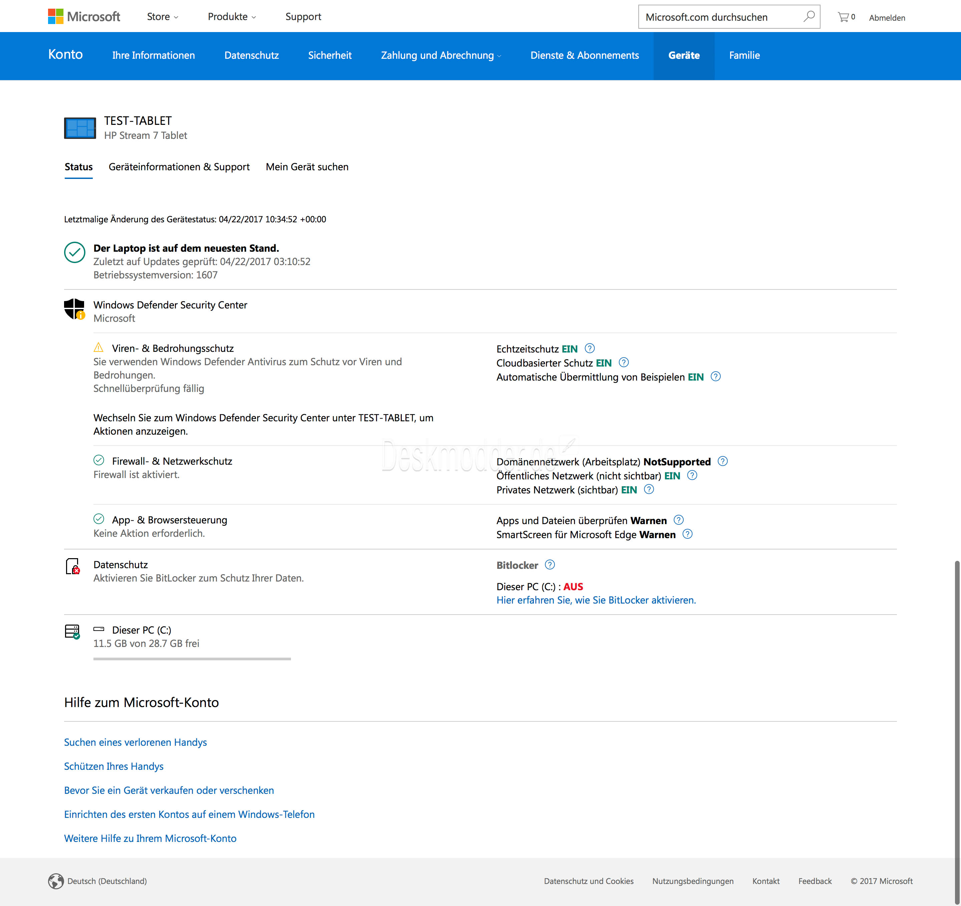
Task: Click the 'Betriebssystemversion: 1607' text
Action: click(155, 275)
